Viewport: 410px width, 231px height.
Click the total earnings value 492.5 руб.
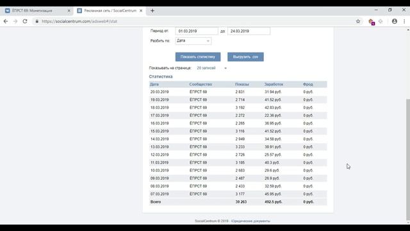pos(274,202)
